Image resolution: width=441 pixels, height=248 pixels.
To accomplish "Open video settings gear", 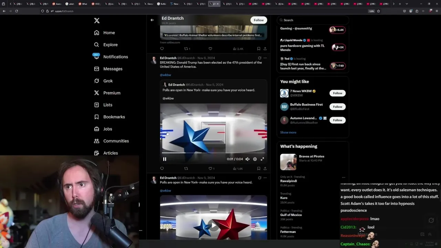I will pos(255,159).
